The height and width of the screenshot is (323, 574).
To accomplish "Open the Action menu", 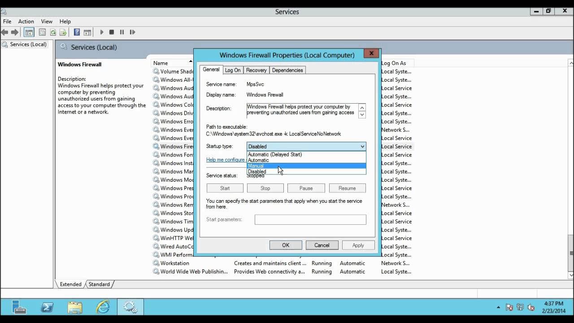I will (x=26, y=21).
